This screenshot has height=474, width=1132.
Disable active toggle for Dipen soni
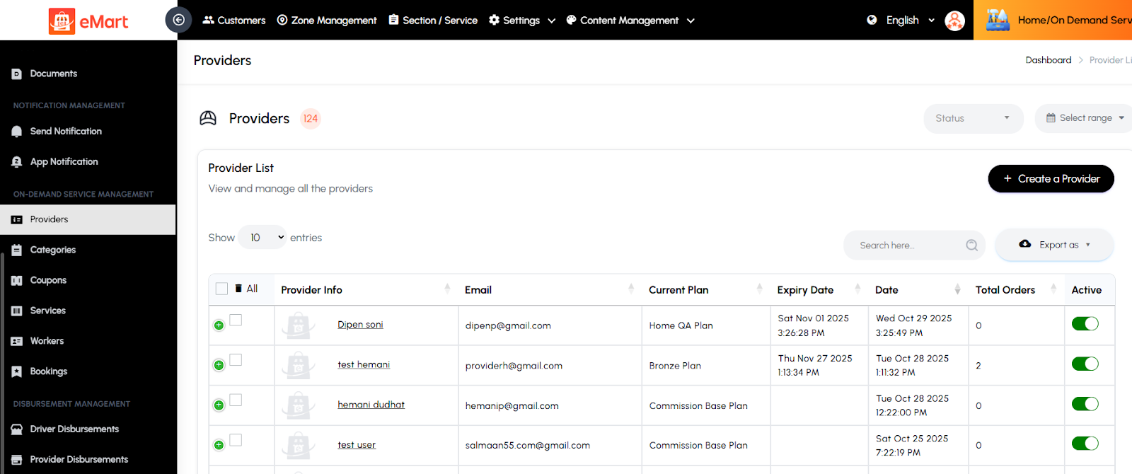(1085, 324)
